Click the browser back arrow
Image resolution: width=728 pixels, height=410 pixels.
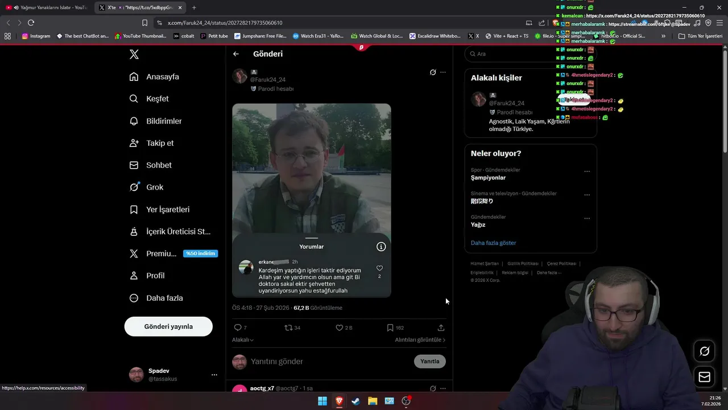tap(8, 23)
